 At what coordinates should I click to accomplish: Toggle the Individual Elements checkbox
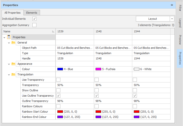(x=34, y=19)
